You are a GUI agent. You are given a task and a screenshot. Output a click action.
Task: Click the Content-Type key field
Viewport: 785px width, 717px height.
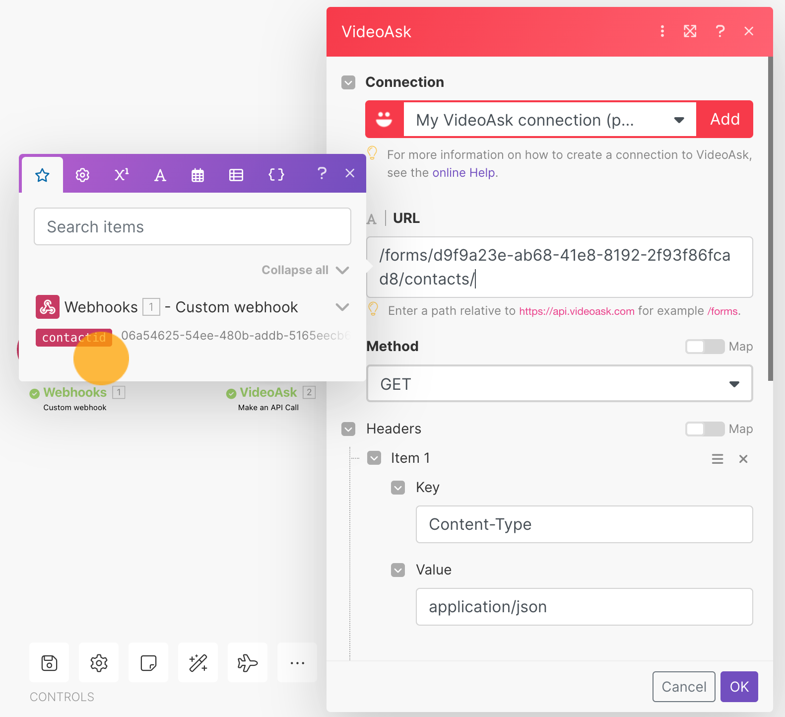coord(585,524)
